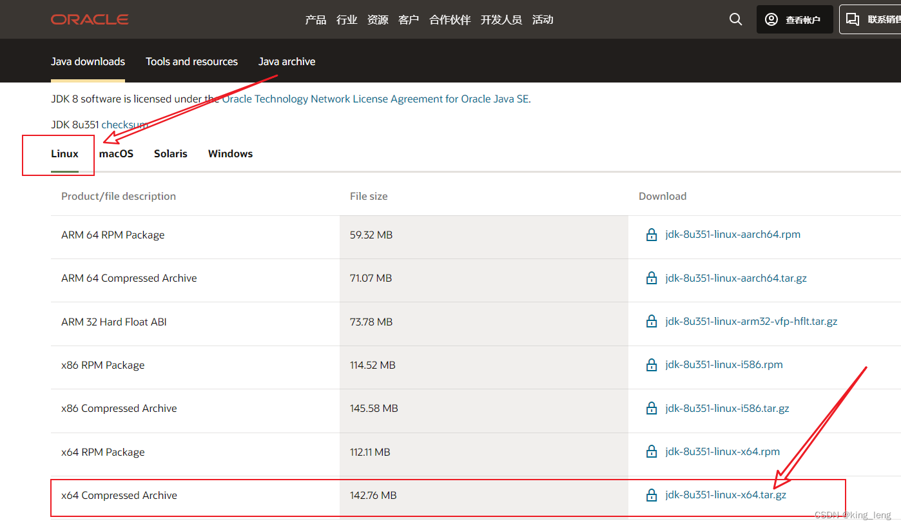Download jdk-8u351-linux-i586.tar.gz
Image resolution: width=901 pixels, height=526 pixels.
pos(727,408)
